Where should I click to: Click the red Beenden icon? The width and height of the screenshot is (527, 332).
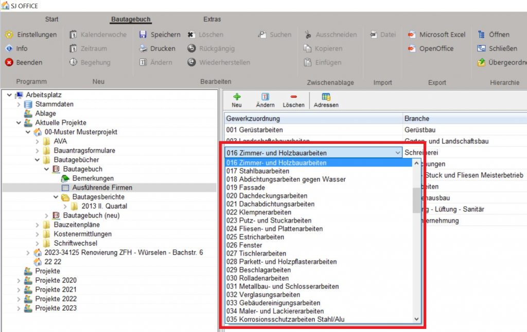click(x=9, y=62)
